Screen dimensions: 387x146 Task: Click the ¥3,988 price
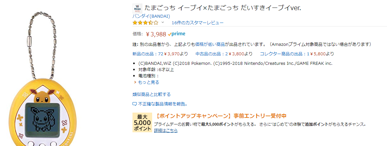tap(156, 34)
